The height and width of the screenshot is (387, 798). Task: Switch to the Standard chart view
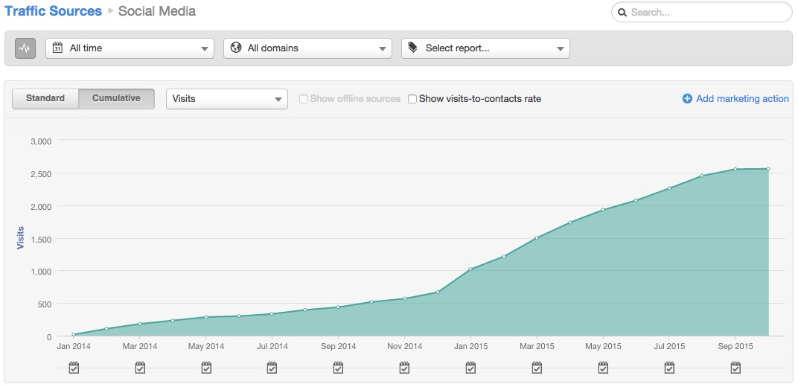(x=45, y=98)
